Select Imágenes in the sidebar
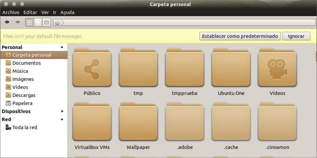The image size is (317, 158). pyautogui.click(x=34, y=79)
